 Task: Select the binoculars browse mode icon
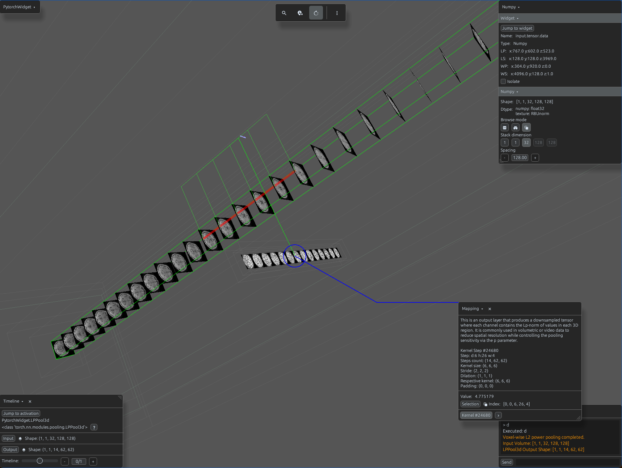pos(516,127)
